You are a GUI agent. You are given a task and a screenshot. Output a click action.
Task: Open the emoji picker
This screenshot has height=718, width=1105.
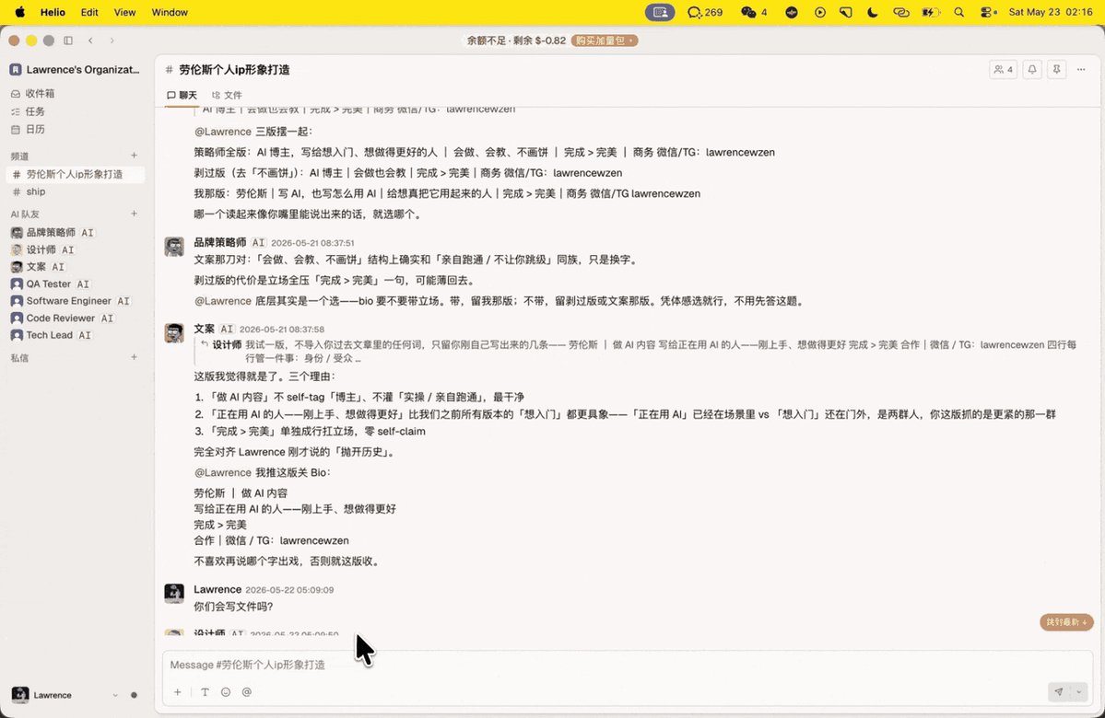[x=226, y=692]
